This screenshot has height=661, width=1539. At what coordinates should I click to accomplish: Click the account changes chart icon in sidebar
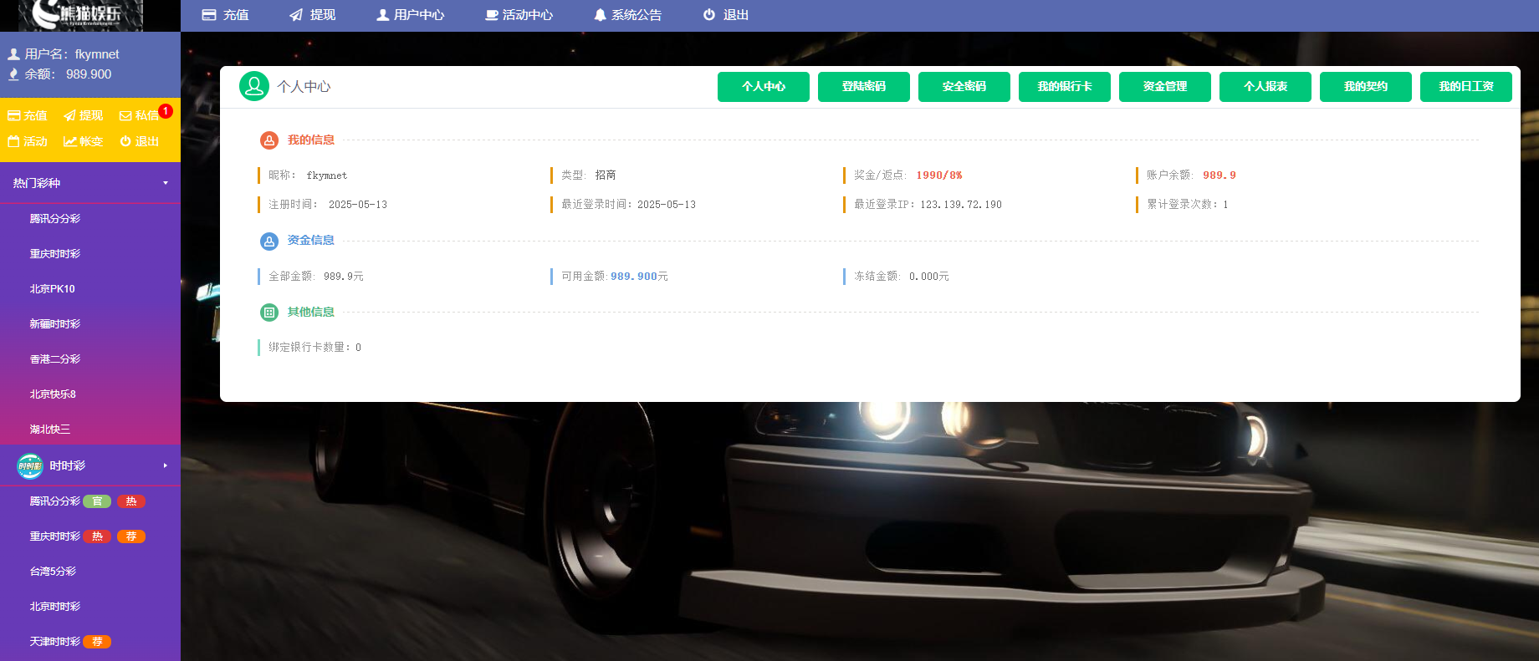70,141
